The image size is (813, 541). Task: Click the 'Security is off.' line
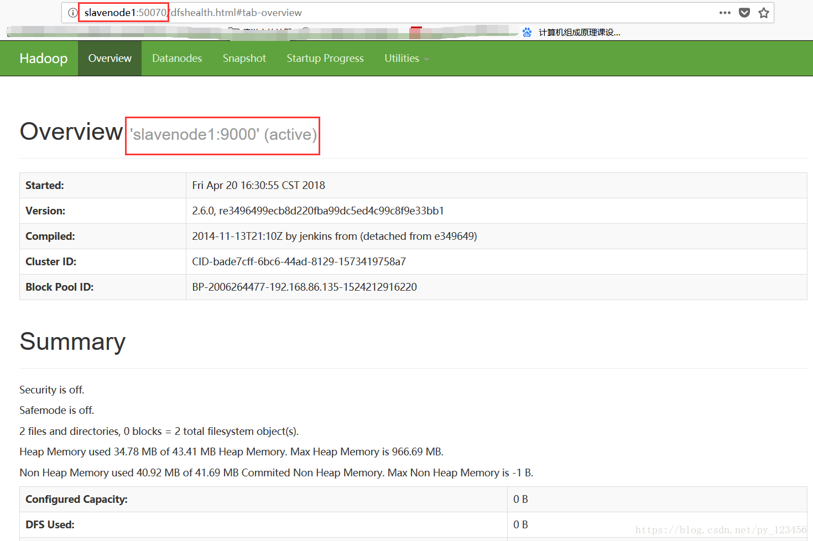(52, 390)
